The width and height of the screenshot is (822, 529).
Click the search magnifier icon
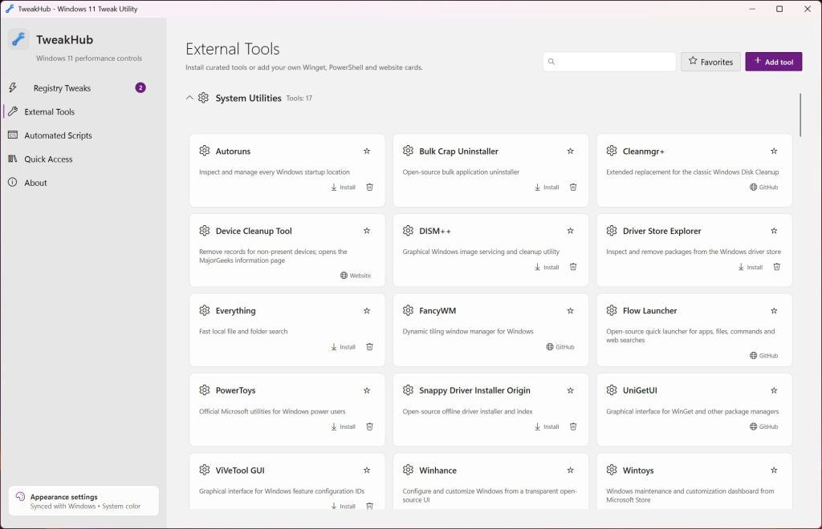pos(551,62)
